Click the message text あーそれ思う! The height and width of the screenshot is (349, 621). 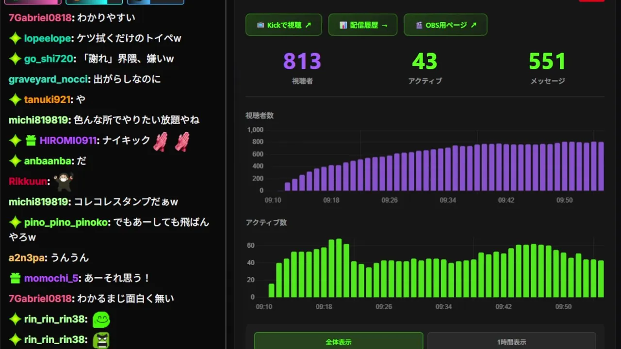tap(117, 278)
